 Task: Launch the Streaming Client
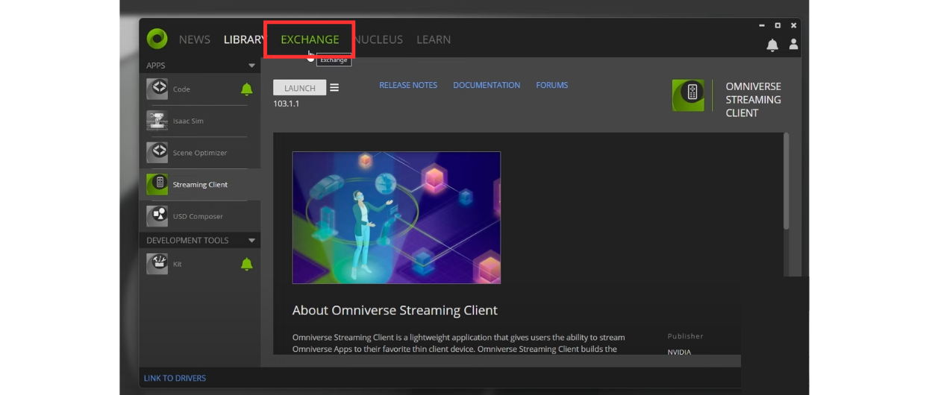[x=299, y=88]
